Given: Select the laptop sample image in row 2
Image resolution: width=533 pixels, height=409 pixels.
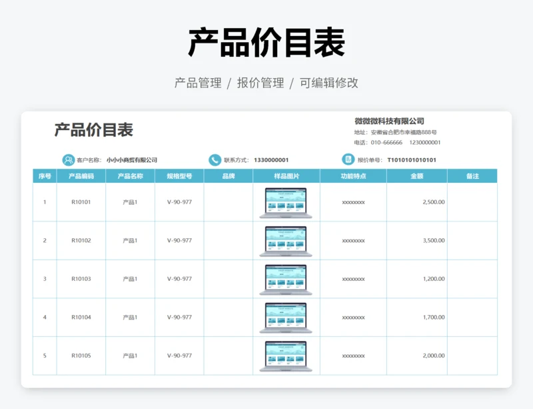Looking at the screenshot, I should coord(286,241).
